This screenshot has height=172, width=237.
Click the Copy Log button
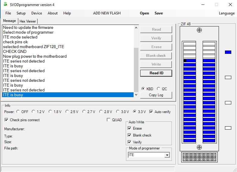156,95
